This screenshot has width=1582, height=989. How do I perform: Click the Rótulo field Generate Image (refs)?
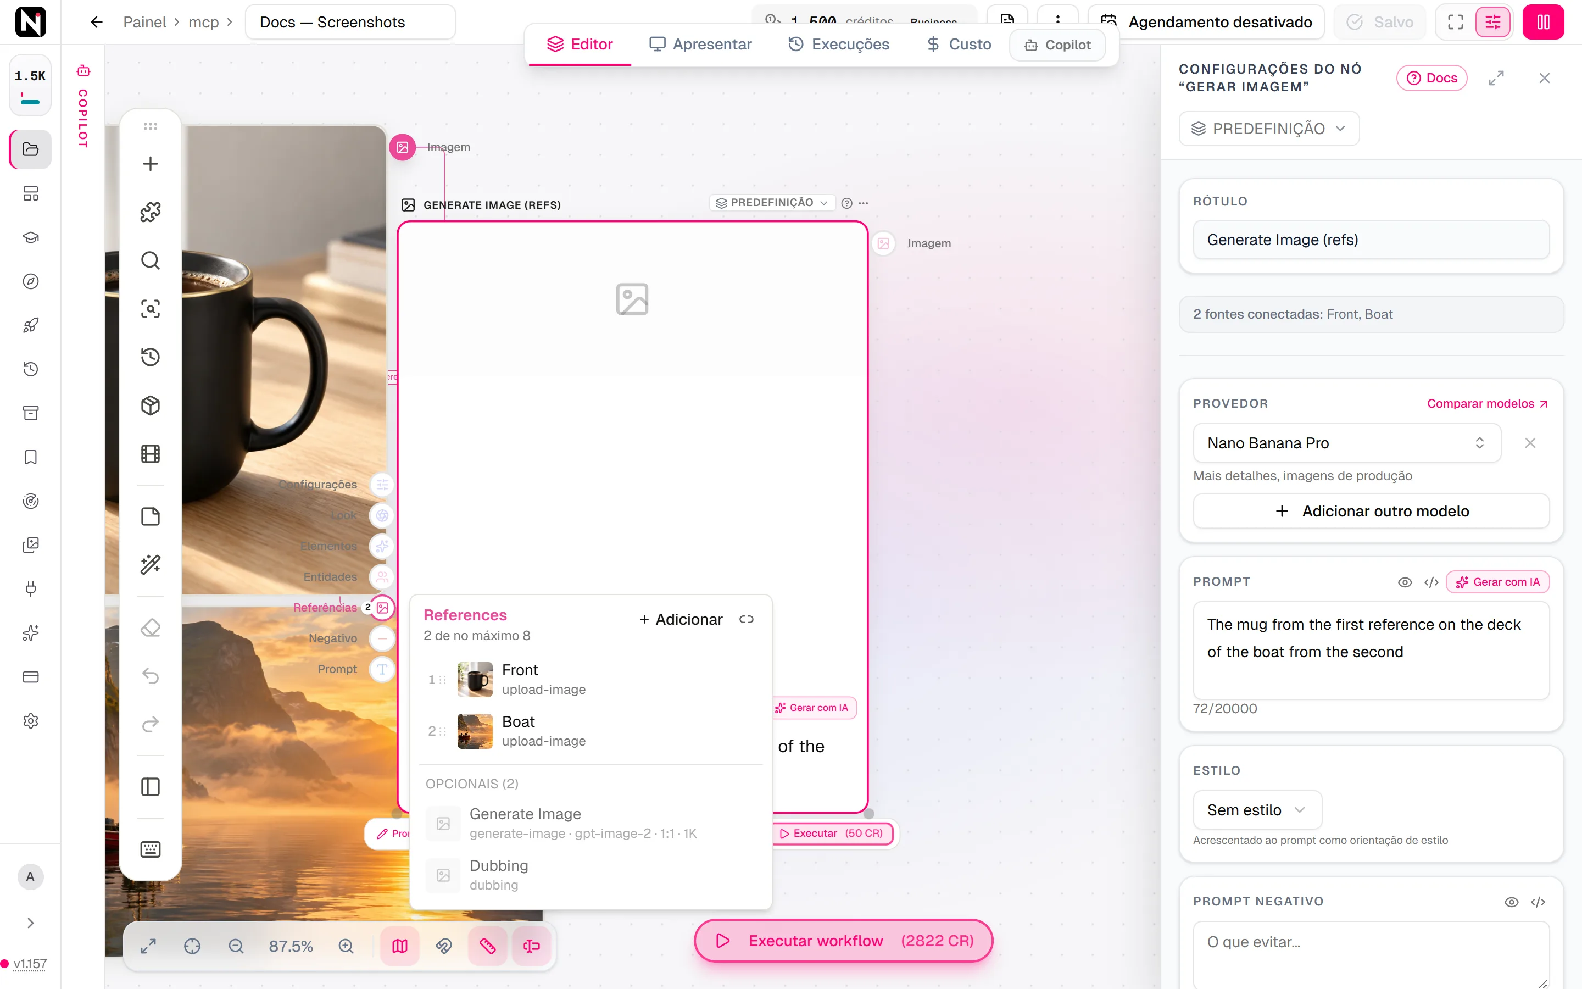click(x=1372, y=240)
